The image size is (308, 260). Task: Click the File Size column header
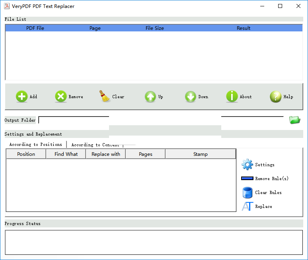click(x=155, y=28)
